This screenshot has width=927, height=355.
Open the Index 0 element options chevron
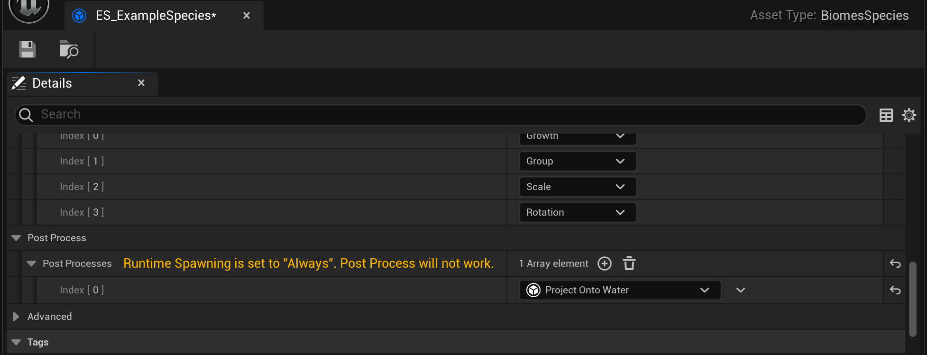[x=740, y=290]
